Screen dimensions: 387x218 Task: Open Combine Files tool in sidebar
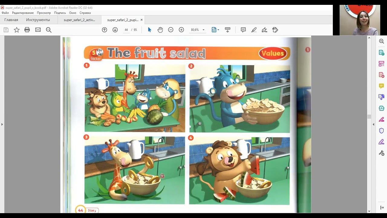click(382, 97)
